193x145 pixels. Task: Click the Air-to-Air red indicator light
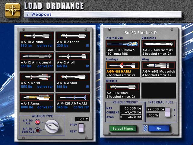click(37, 122)
